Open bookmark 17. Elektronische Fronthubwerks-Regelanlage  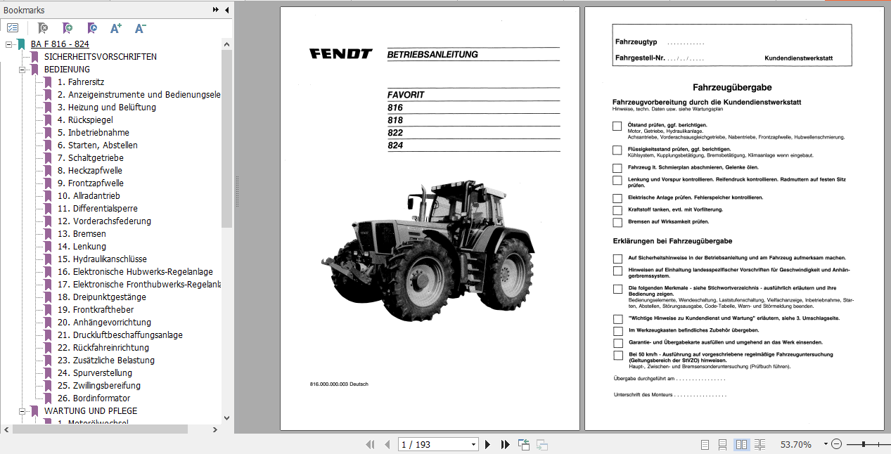(139, 285)
